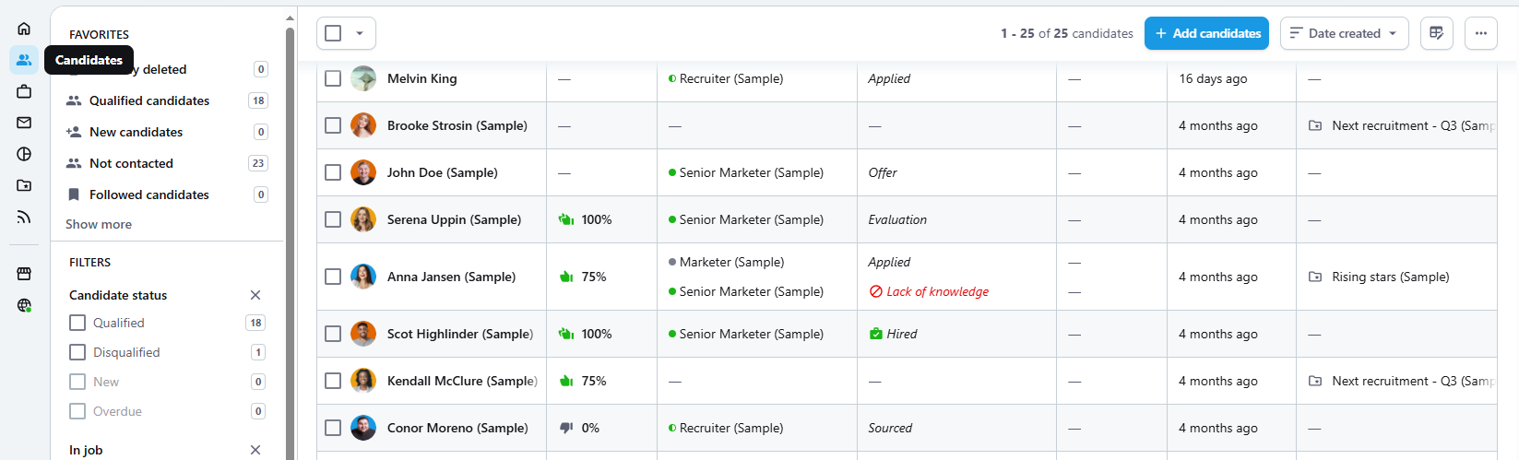Check the Disqualified status filter
Screen dimensions: 1519x460
(x=77, y=352)
